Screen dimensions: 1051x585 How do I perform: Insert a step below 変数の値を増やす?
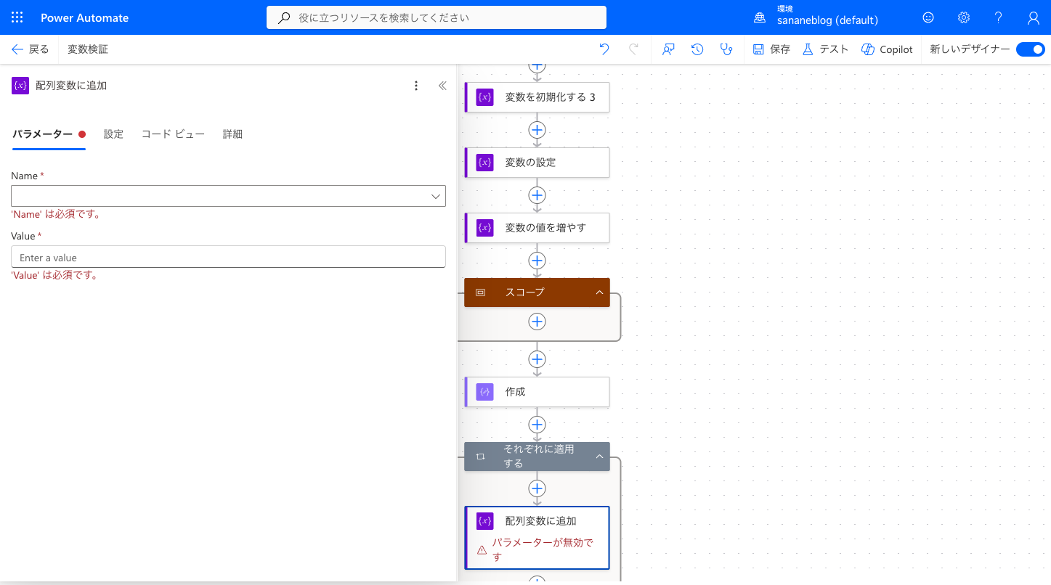point(537,260)
